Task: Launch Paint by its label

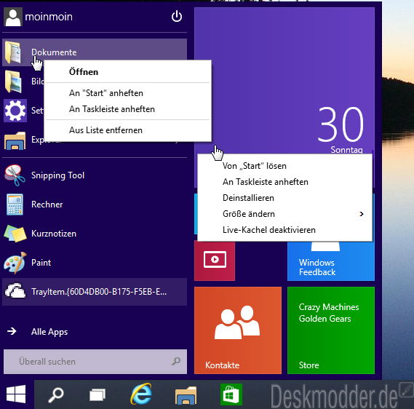Action: [x=41, y=263]
